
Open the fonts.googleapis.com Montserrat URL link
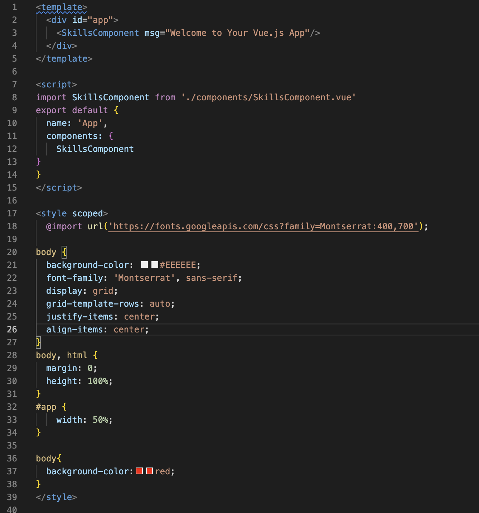tap(263, 226)
